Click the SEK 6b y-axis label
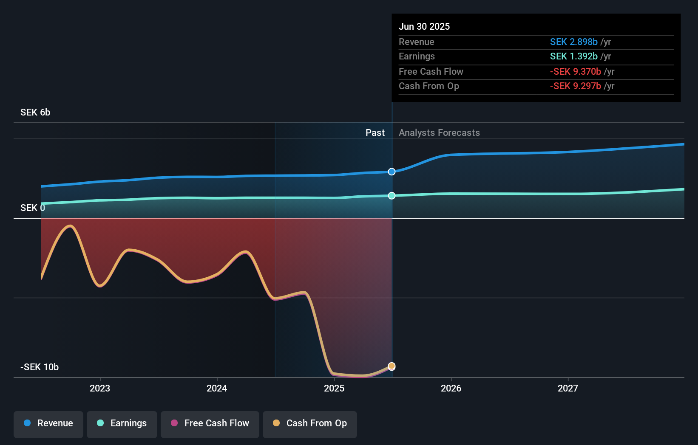This screenshot has width=698, height=445. coord(35,113)
